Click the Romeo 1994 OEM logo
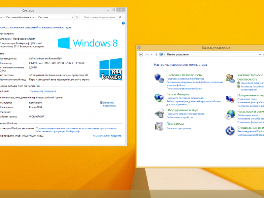Screen dimensions: 264x198 click(111, 69)
